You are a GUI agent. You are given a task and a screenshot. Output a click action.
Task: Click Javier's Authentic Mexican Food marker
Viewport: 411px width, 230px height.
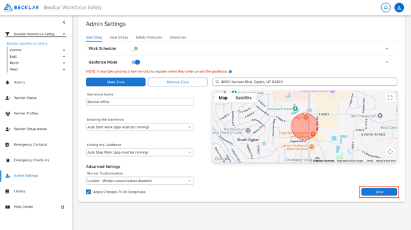(x=312, y=147)
